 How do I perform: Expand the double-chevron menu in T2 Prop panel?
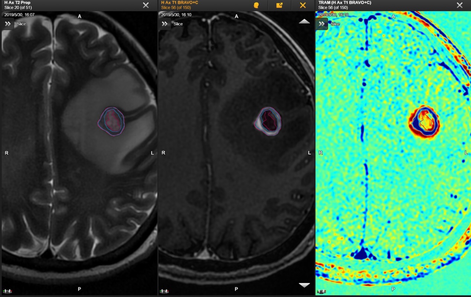[x=8, y=24]
